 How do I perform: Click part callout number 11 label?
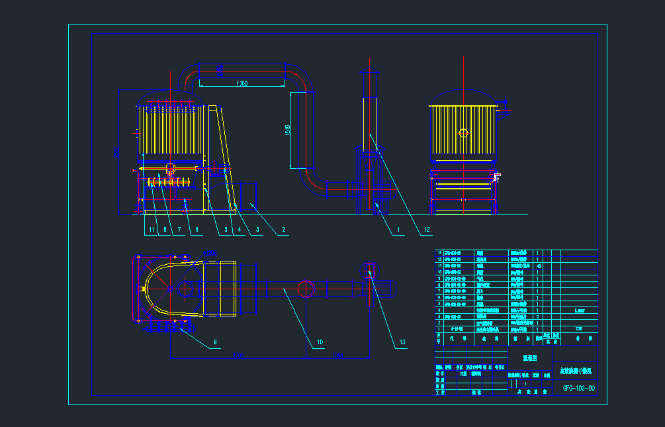pyautogui.click(x=151, y=230)
